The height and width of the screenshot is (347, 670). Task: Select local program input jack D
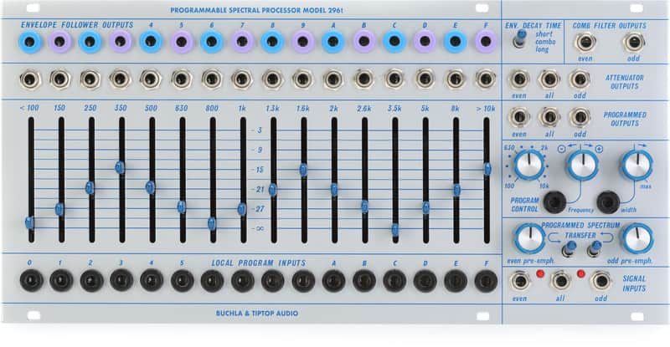click(425, 281)
